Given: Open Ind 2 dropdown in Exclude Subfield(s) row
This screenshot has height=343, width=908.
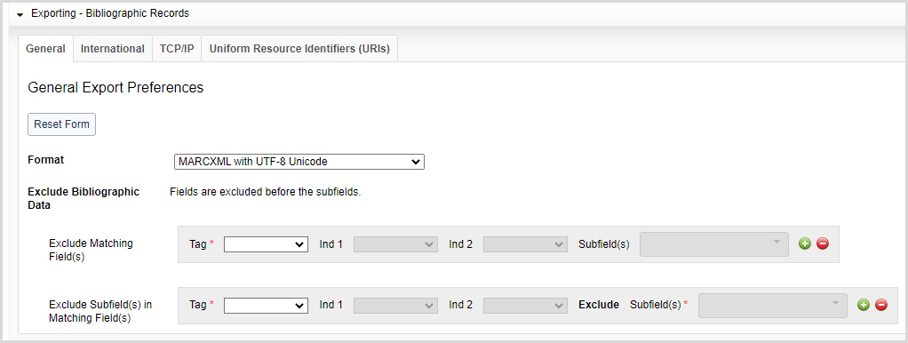Looking at the screenshot, I should point(525,306).
